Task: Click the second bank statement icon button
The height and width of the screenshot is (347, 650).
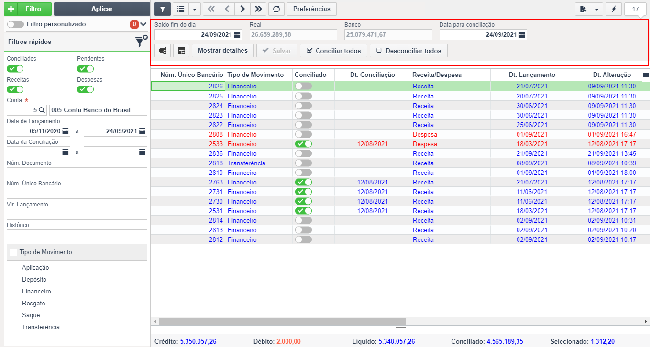Action: 181,50
